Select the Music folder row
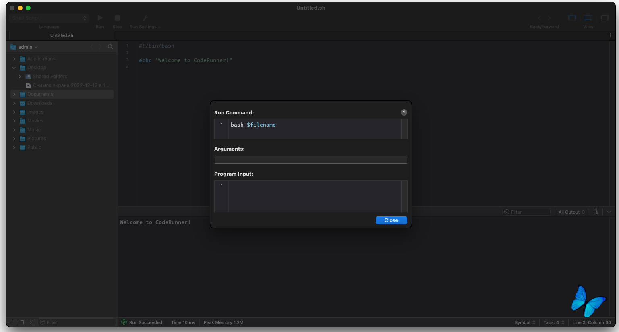This screenshot has width=619, height=332. [62, 130]
